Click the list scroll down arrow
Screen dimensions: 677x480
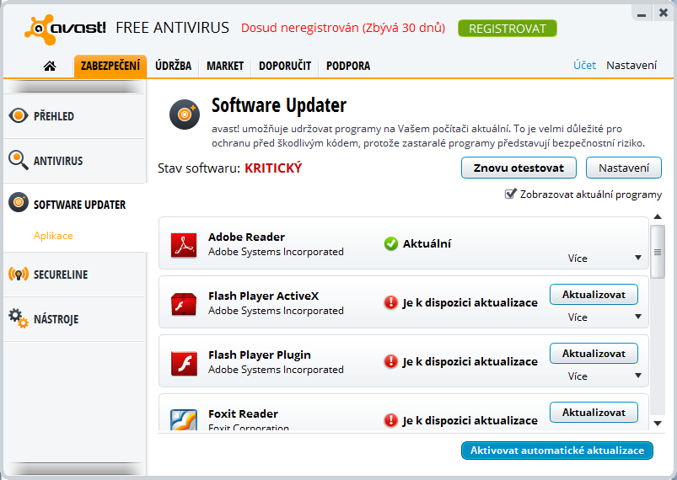pyautogui.click(x=658, y=423)
